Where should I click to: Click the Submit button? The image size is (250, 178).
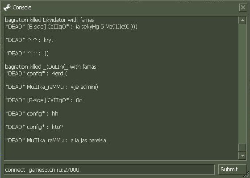tap(232, 170)
